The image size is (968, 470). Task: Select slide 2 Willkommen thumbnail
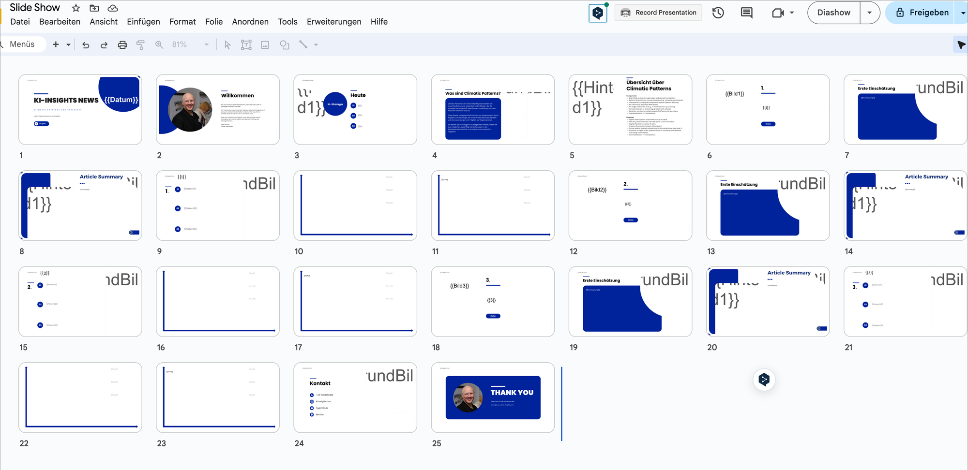point(218,109)
